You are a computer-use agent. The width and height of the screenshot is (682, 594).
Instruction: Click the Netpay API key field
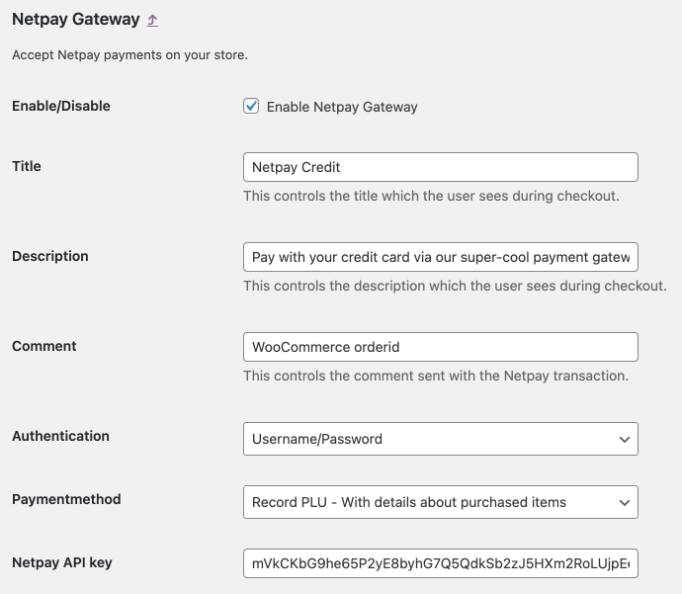click(x=441, y=563)
